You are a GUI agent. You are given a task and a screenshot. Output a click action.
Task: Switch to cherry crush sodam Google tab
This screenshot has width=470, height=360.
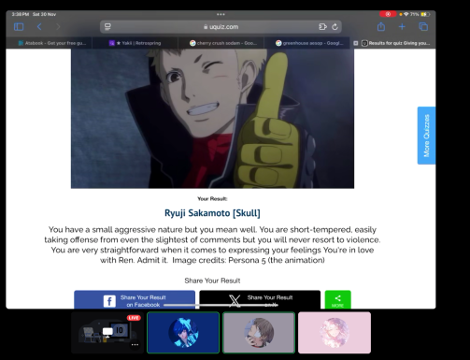tap(221, 43)
